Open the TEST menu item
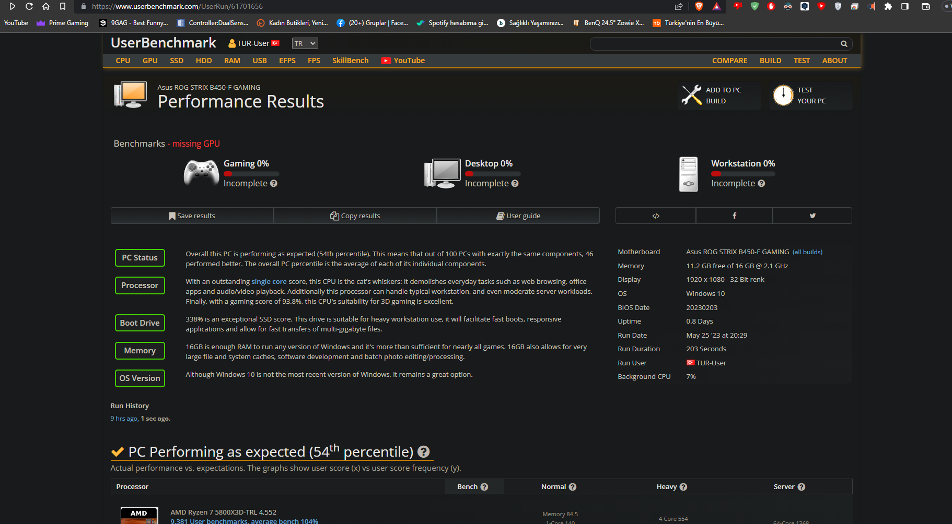952x524 pixels. point(802,61)
